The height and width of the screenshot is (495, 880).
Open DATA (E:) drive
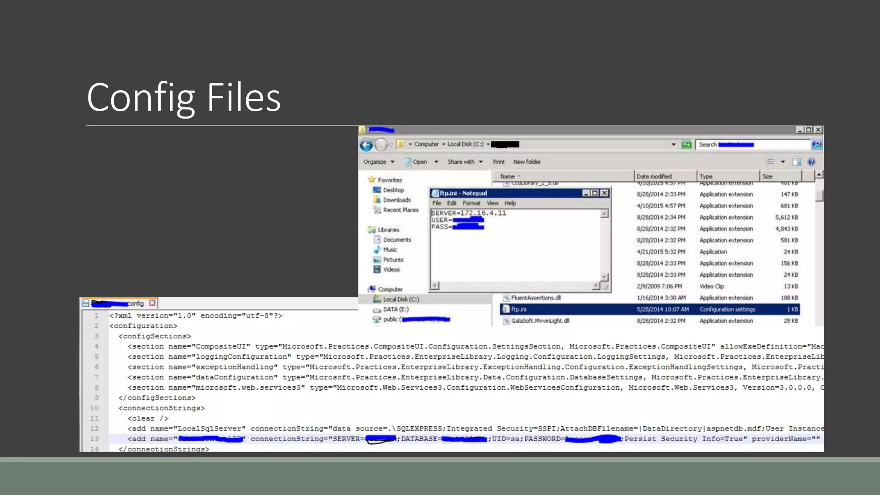coord(395,309)
